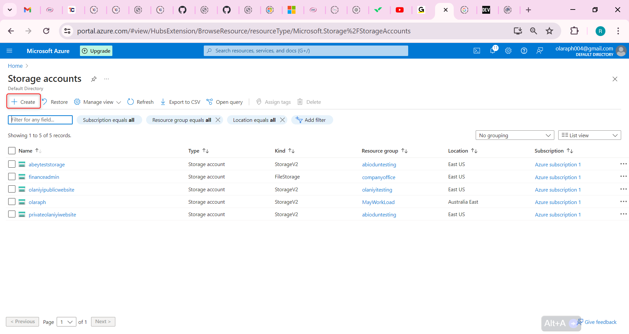Check the abeyteststorage row checkbox

(12, 164)
